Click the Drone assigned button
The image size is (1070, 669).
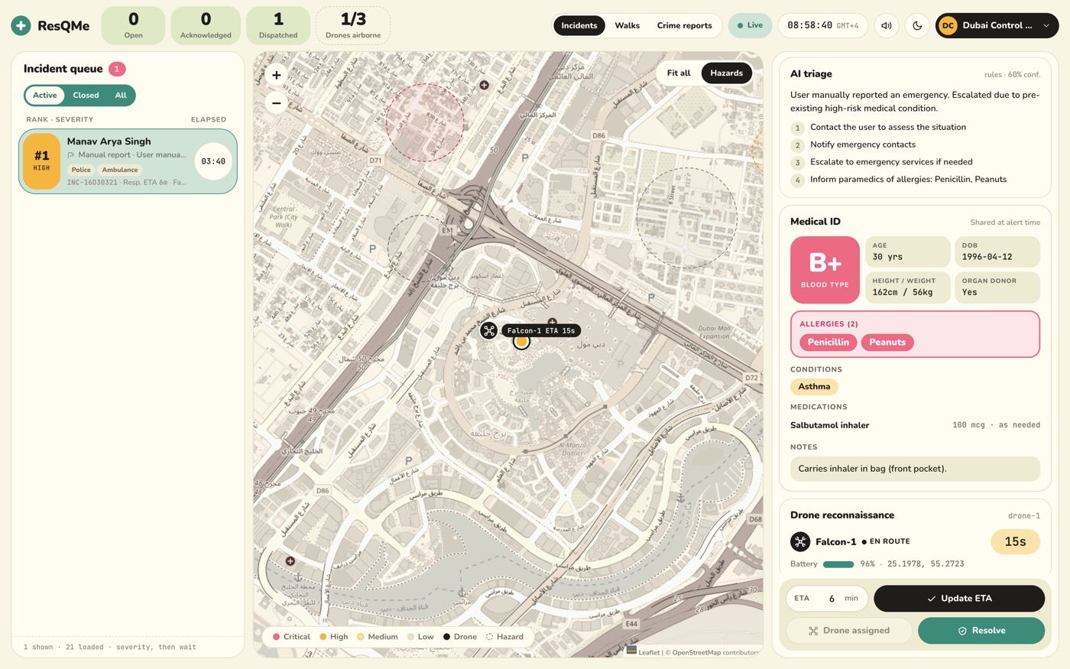(849, 631)
